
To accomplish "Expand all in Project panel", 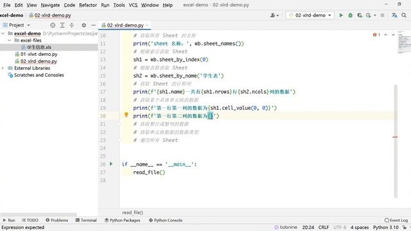I will pyautogui.click(x=62, y=25).
